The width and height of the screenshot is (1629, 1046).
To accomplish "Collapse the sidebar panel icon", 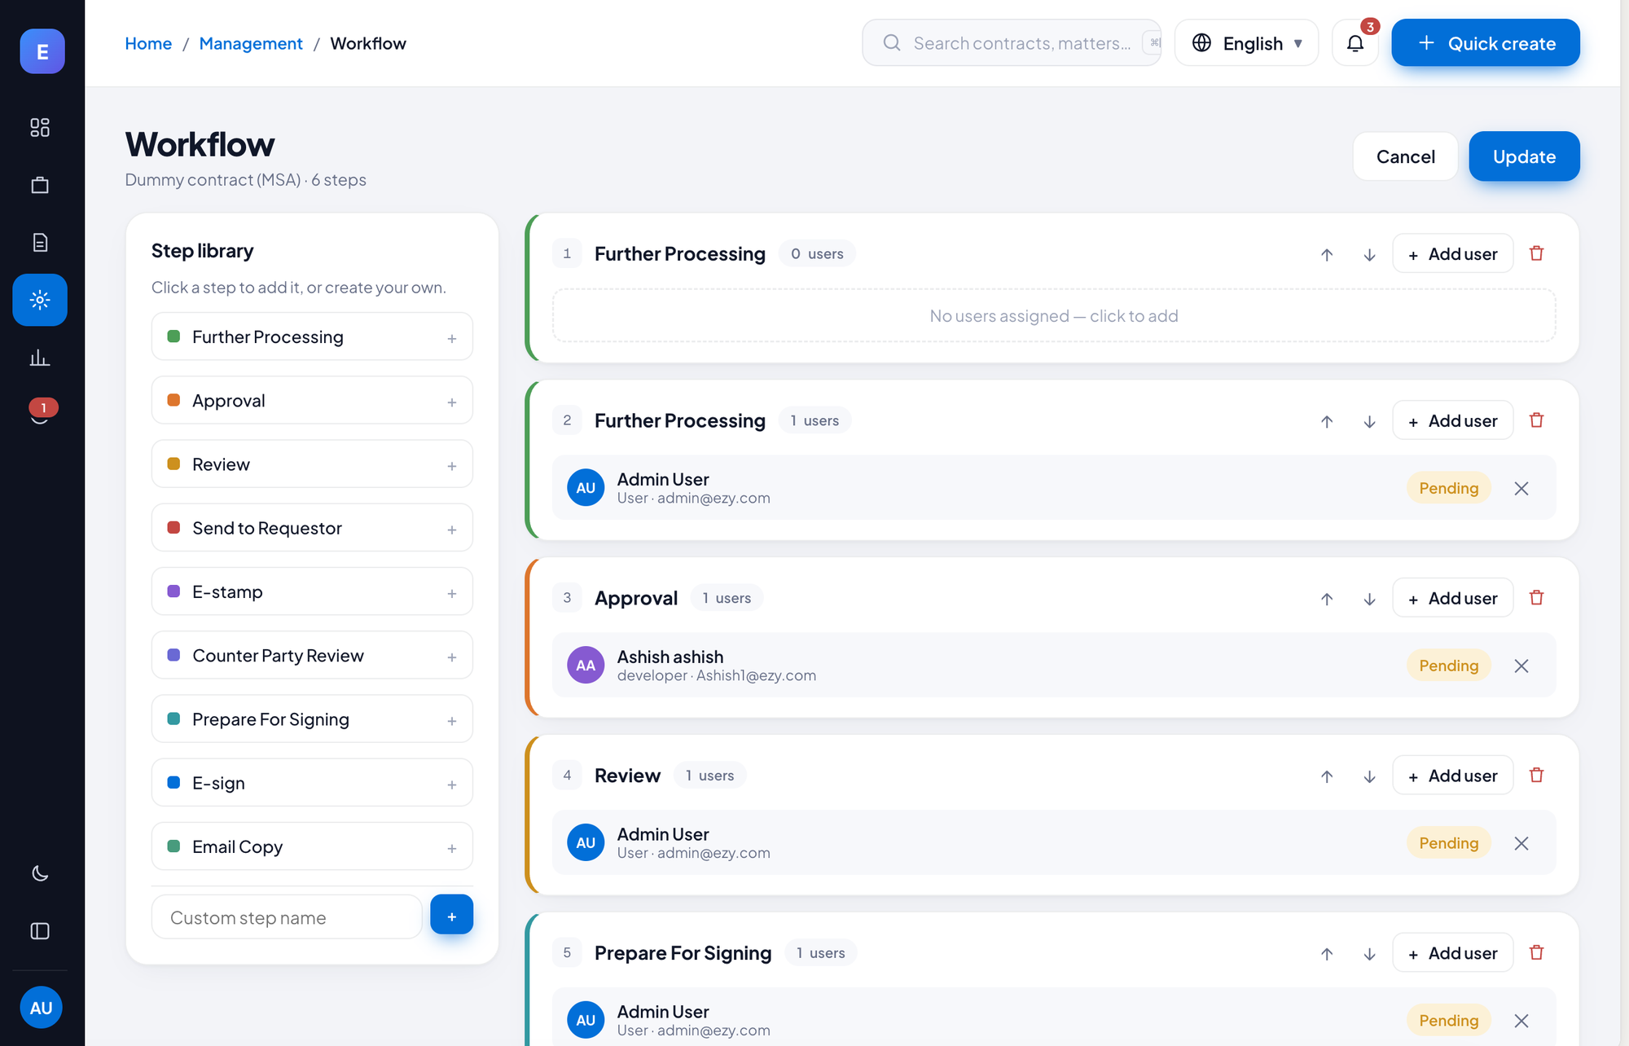I will point(40,931).
